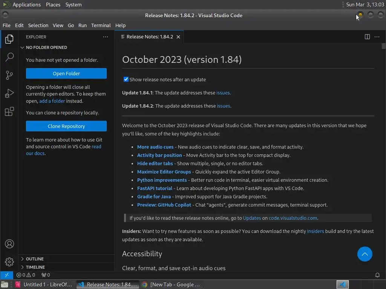
Task: Open the More audio cues link
Action: coord(155,147)
